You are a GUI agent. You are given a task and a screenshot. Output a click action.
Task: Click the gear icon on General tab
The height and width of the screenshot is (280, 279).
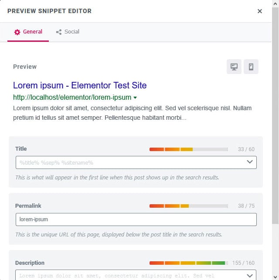17,32
